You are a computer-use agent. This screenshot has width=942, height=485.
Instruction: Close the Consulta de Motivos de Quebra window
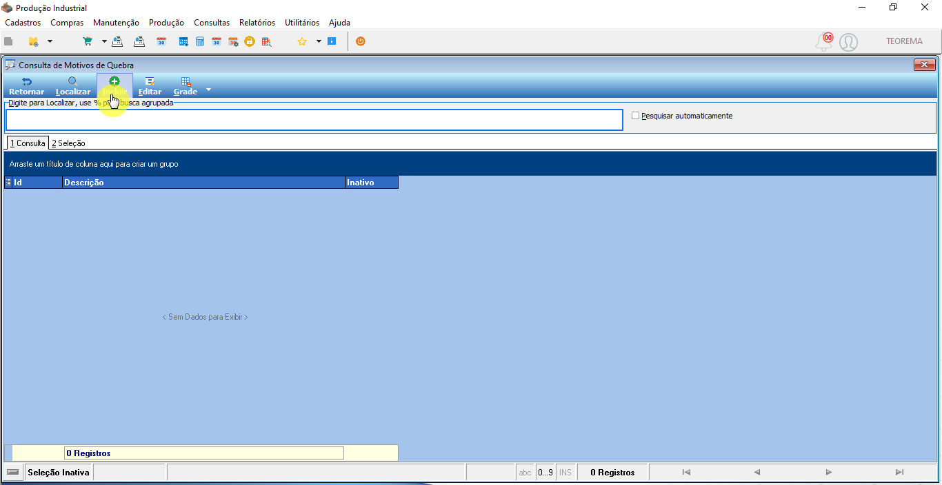[924, 65]
